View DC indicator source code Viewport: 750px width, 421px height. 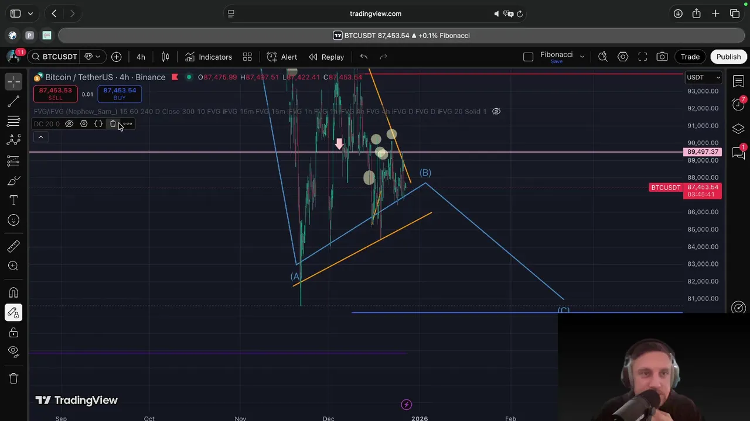pos(98,124)
